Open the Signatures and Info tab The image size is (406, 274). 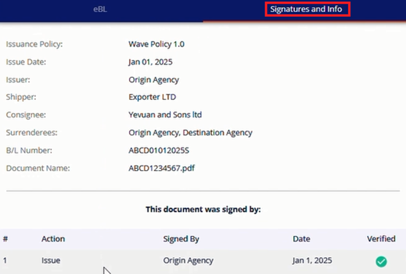(x=306, y=9)
